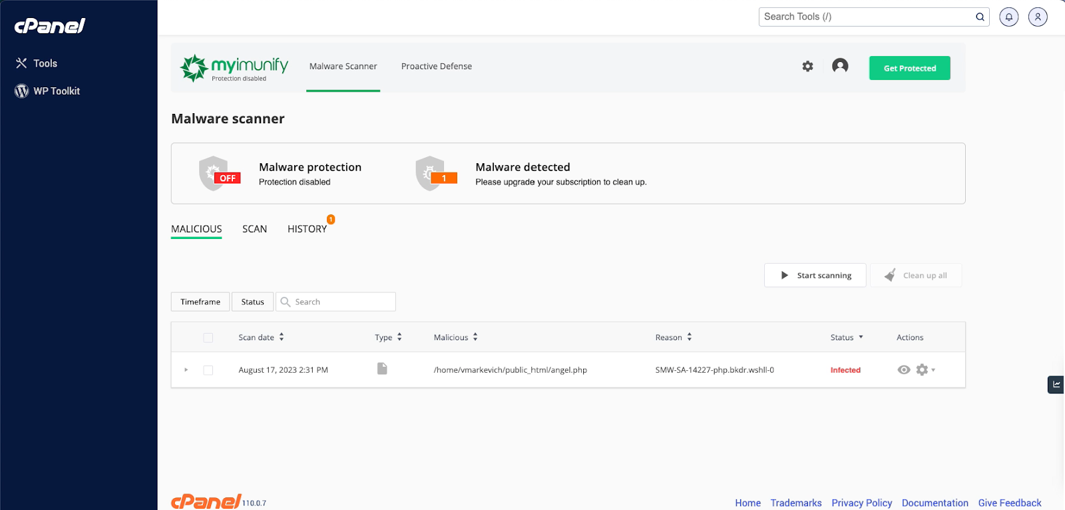Open the Status filter dropdown
This screenshot has width=1065, height=510.
coord(252,302)
